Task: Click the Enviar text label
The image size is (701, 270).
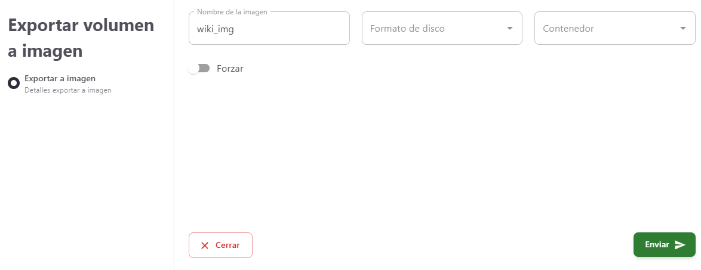Action: 657,245
